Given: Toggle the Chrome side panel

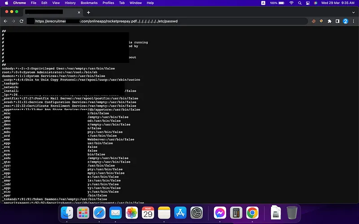Looking at the screenshot, I should tap(337, 21).
